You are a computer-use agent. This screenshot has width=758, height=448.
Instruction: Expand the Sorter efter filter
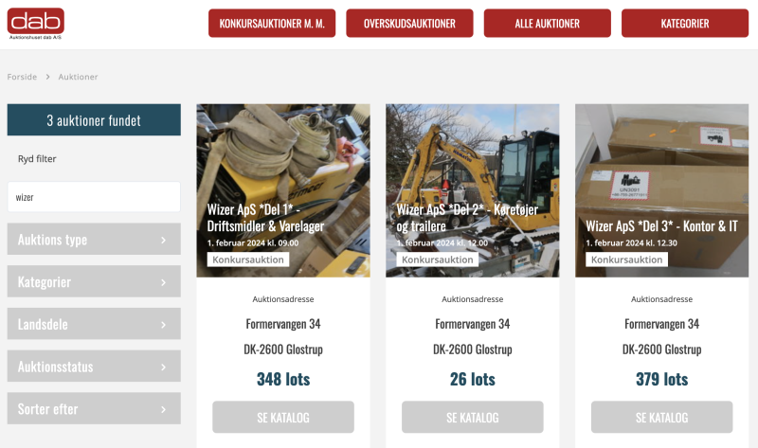point(94,409)
